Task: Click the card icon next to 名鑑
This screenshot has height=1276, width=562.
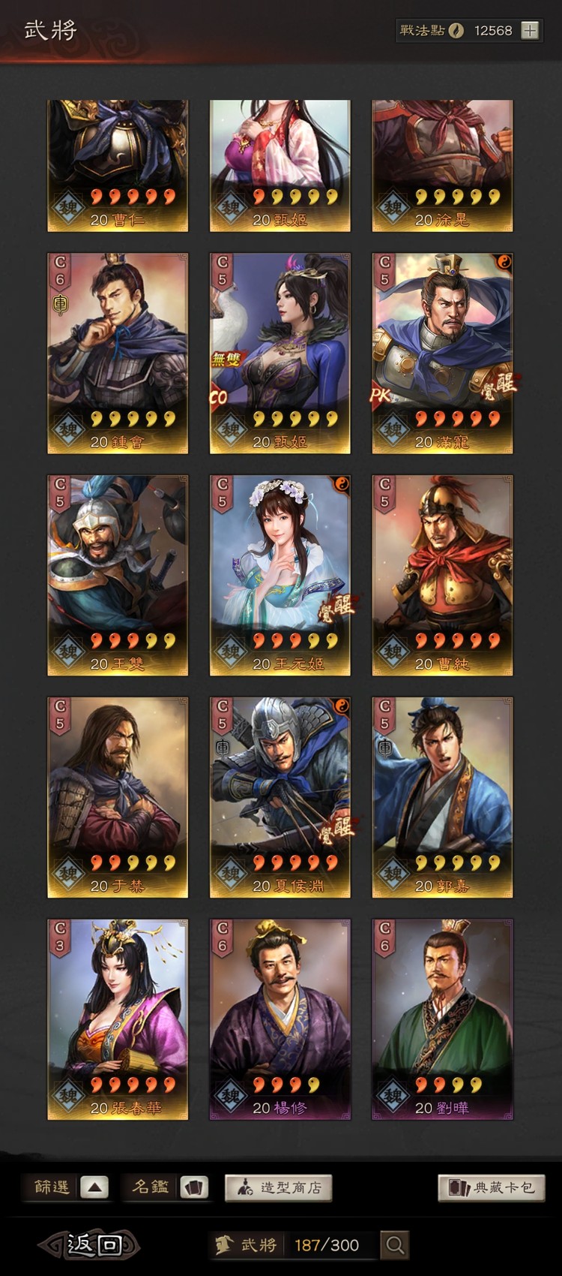Action: (x=195, y=1187)
